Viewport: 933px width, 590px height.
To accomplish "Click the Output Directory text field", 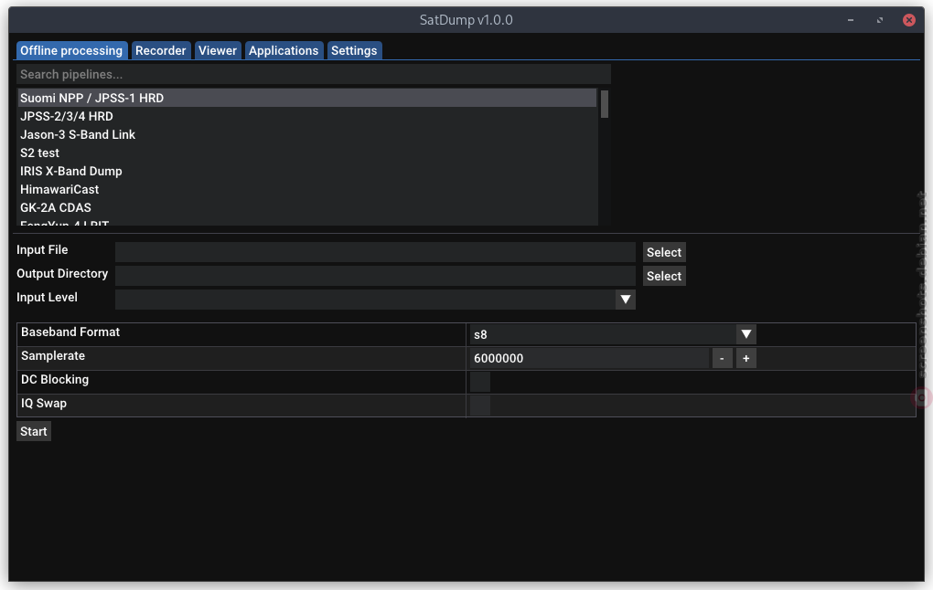I will click(375, 276).
